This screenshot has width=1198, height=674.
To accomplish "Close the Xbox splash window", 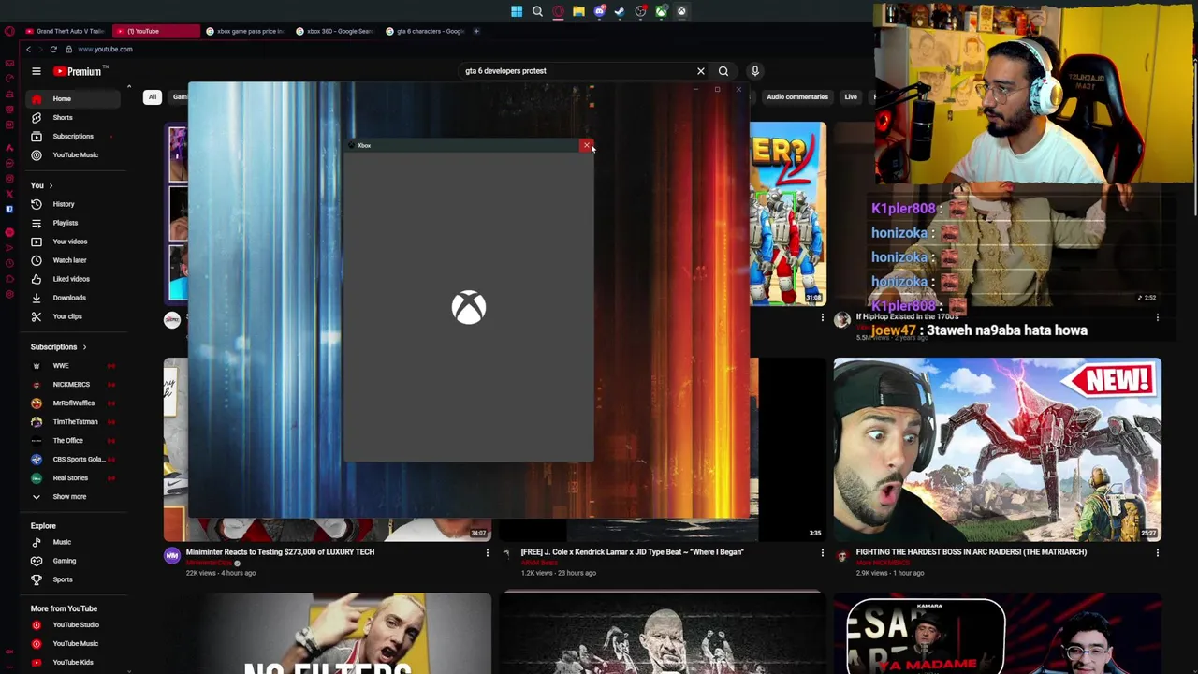I will (x=587, y=145).
